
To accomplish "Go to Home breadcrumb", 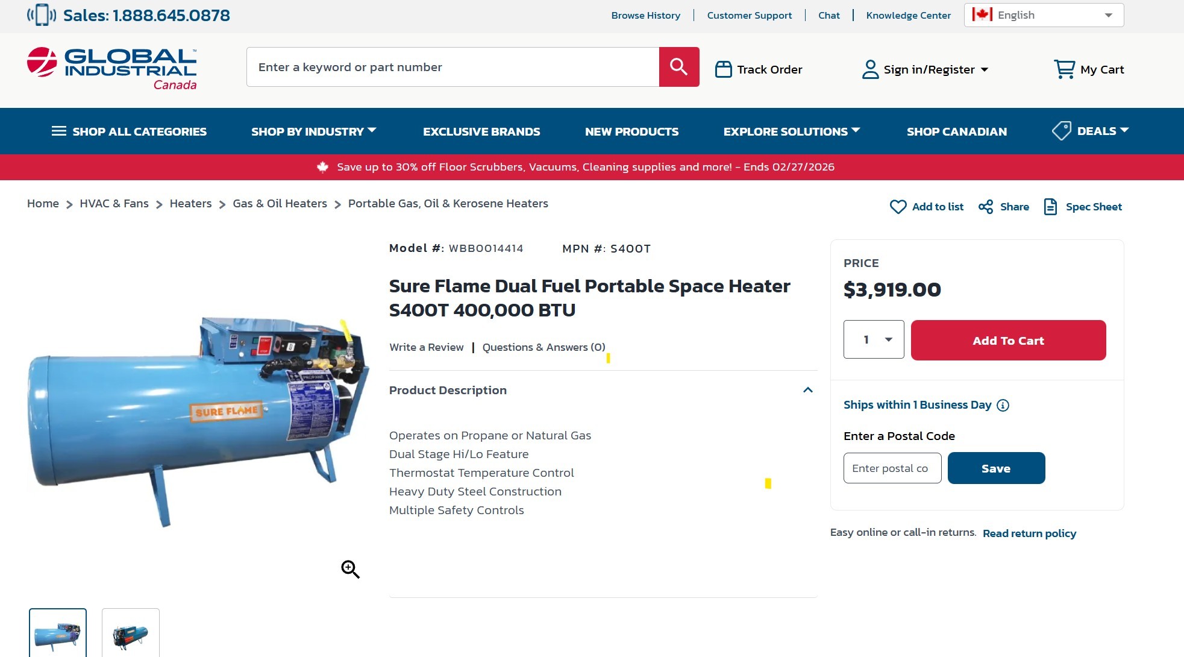I will 43,204.
